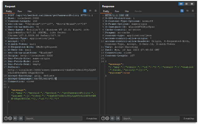Click the Request search input field
Viewport: 198px width, 125px height.
53,119
